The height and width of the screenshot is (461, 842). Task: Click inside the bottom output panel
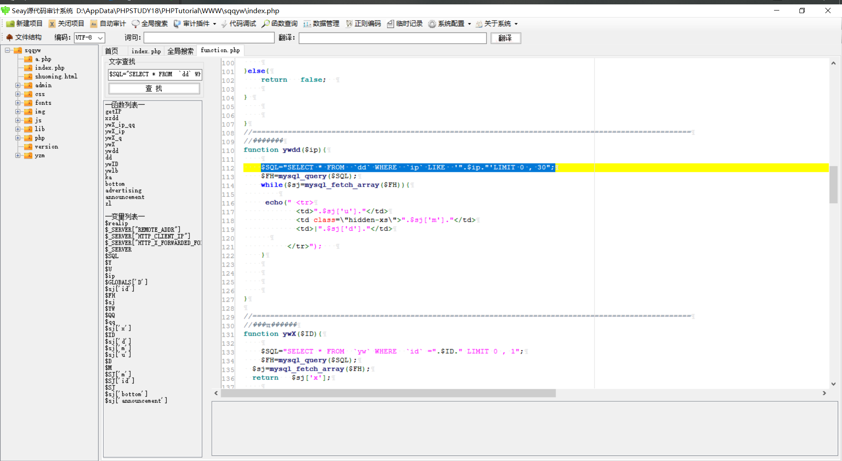[x=524, y=428]
